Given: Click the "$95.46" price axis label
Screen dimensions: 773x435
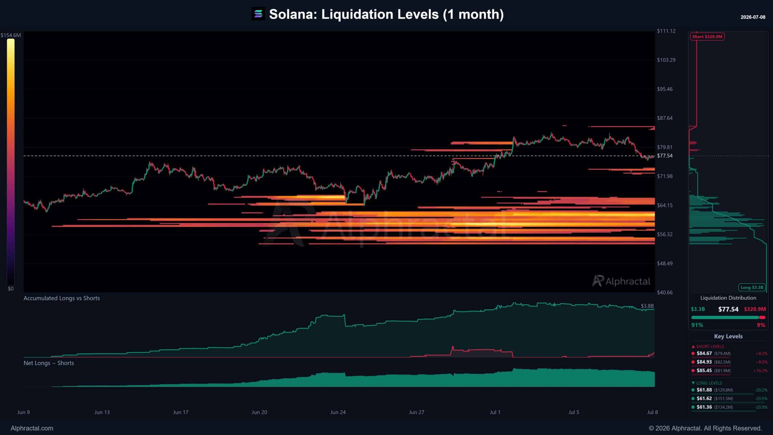Looking at the screenshot, I should click(665, 89).
